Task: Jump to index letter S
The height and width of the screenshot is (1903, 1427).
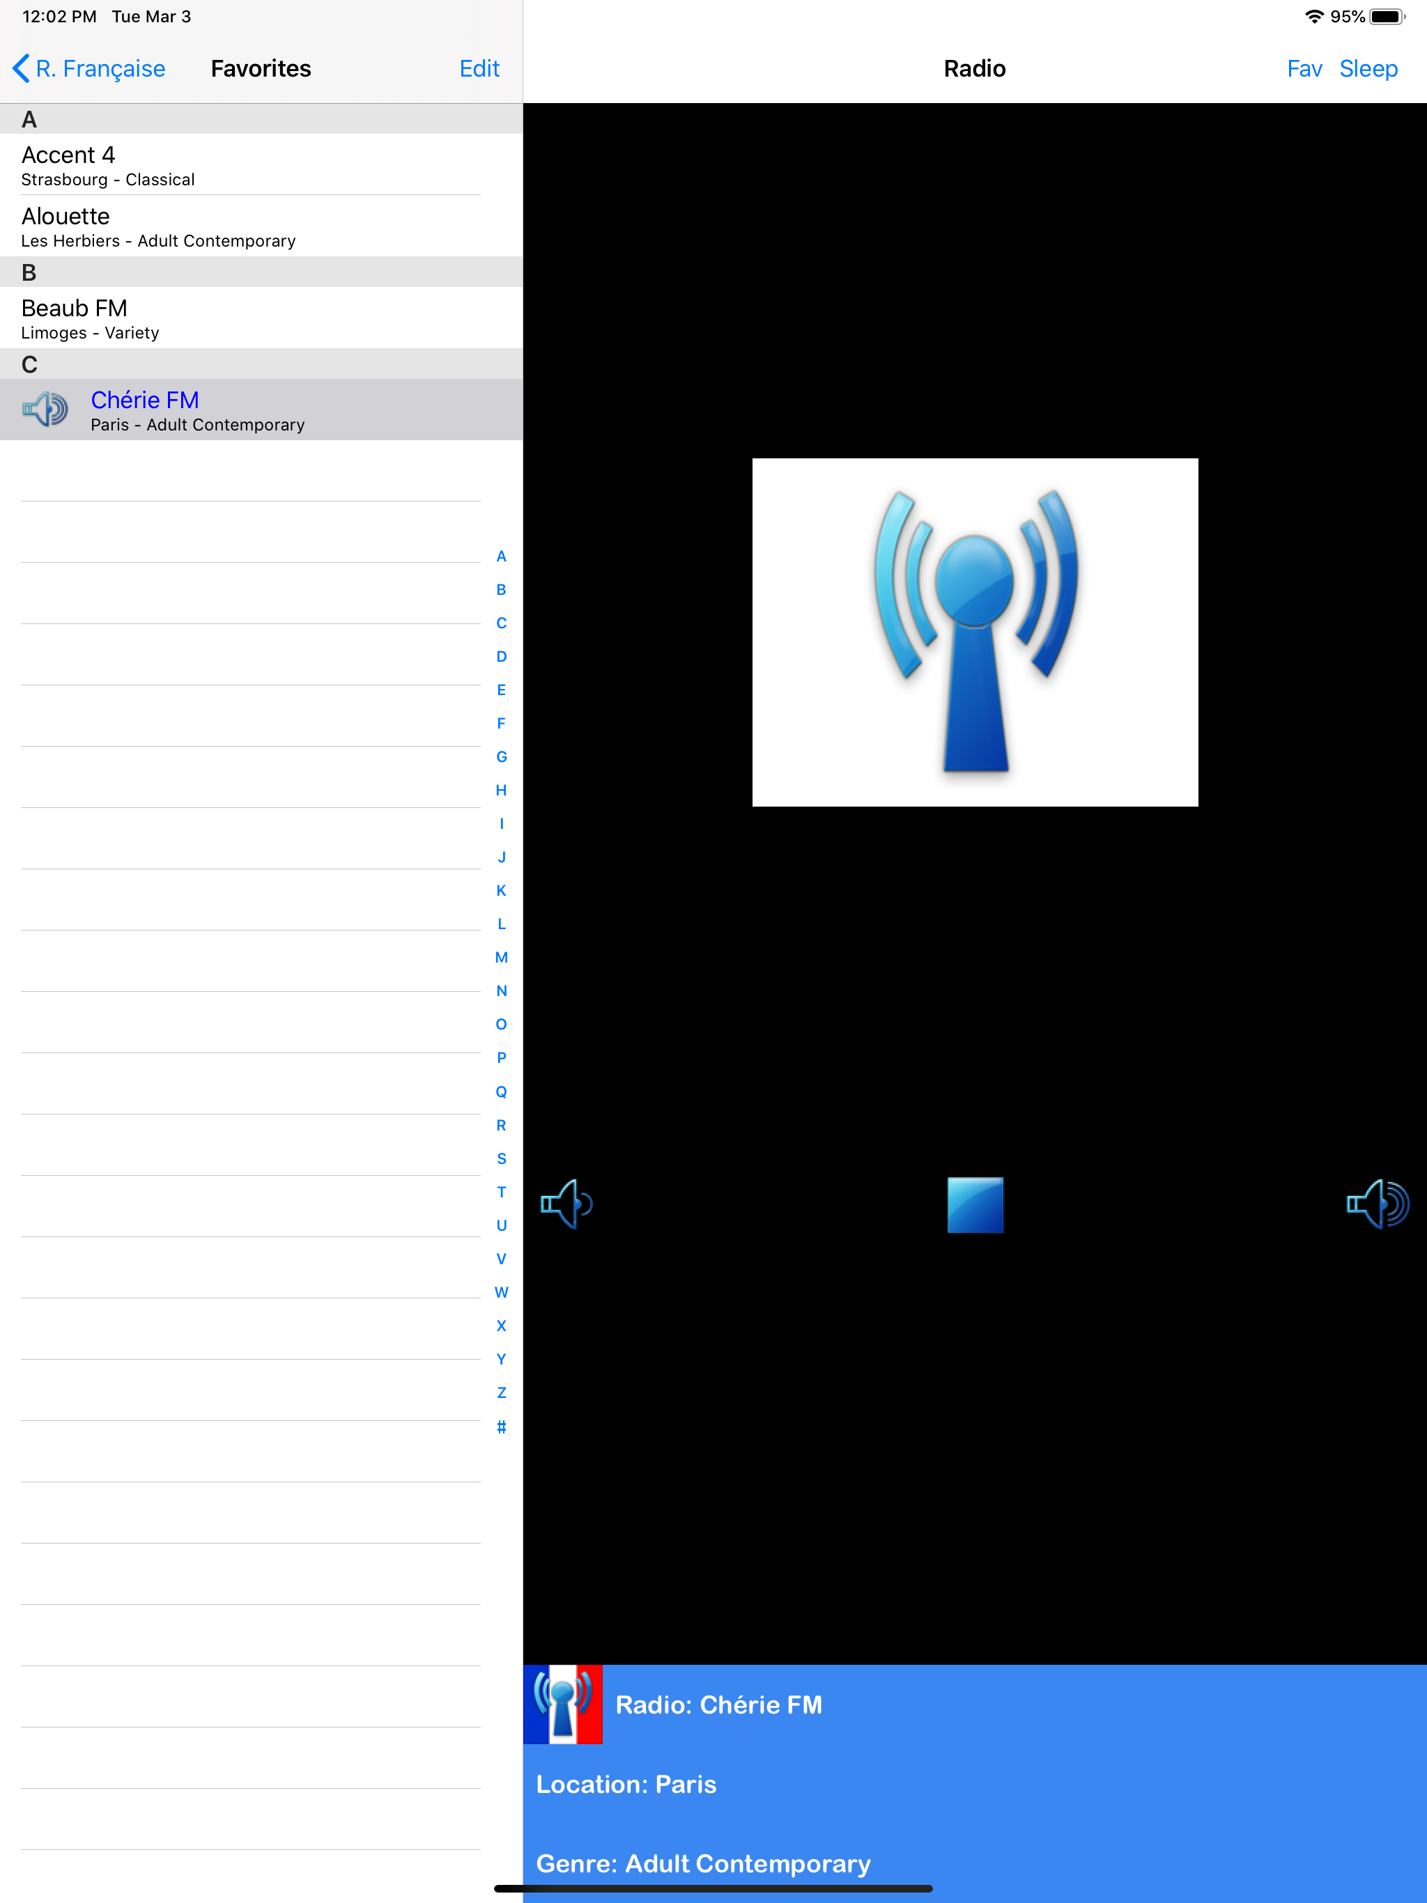Action: point(502,1159)
